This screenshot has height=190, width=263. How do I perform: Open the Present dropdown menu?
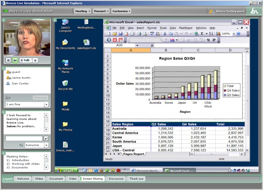(x=101, y=11)
